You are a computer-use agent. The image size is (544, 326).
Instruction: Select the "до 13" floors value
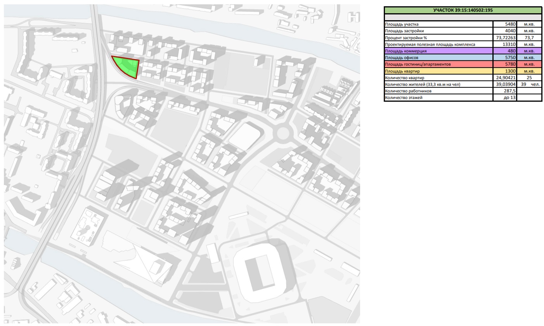point(505,97)
